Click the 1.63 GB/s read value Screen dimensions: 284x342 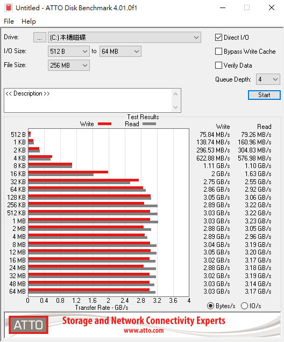[x=258, y=174]
